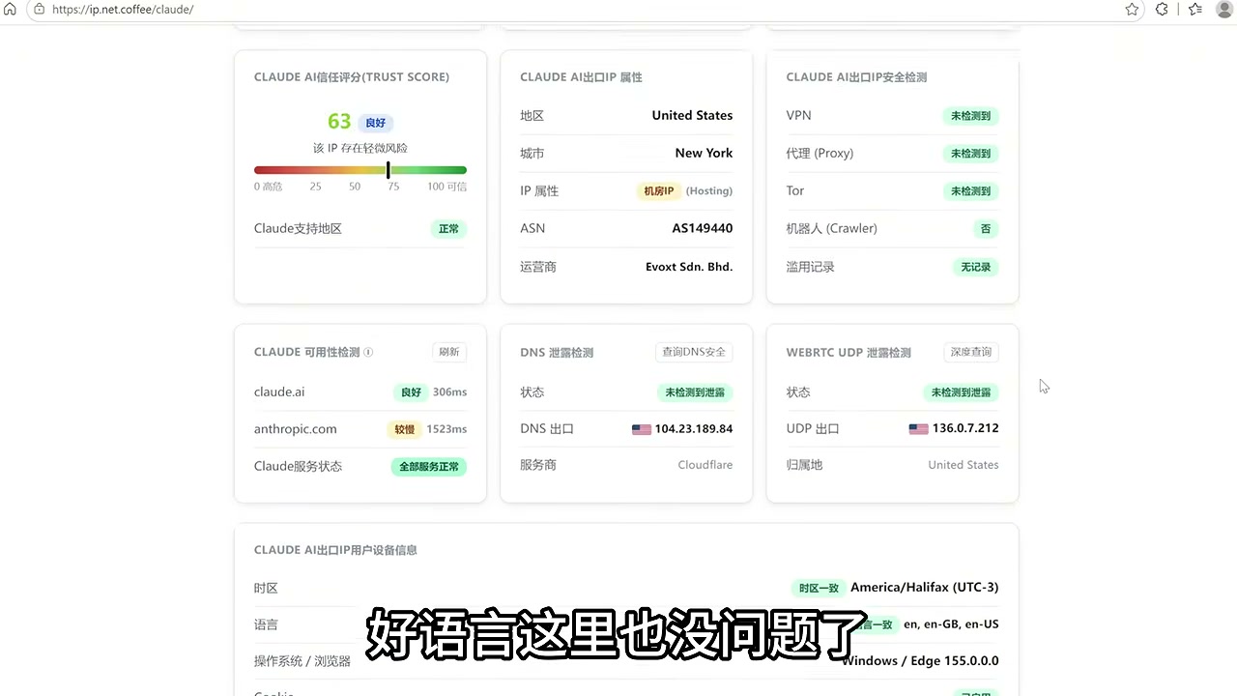Click the 刷新 refresh button

click(449, 352)
